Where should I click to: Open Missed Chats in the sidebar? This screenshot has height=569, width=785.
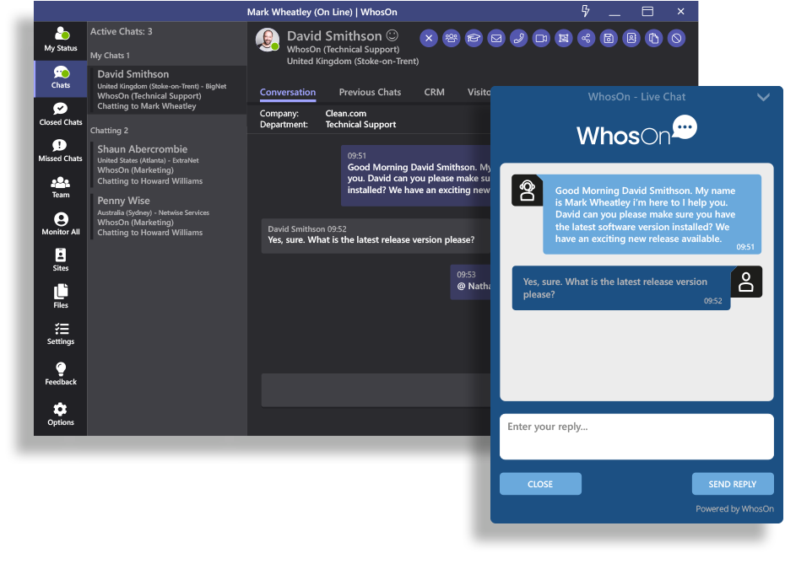pyautogui.click(x=61, y=151)
